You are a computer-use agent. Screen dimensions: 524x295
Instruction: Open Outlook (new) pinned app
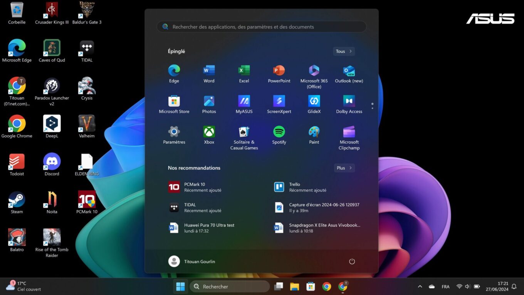(x=349, y=74)
